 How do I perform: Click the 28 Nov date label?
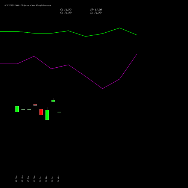pos(34,179)
